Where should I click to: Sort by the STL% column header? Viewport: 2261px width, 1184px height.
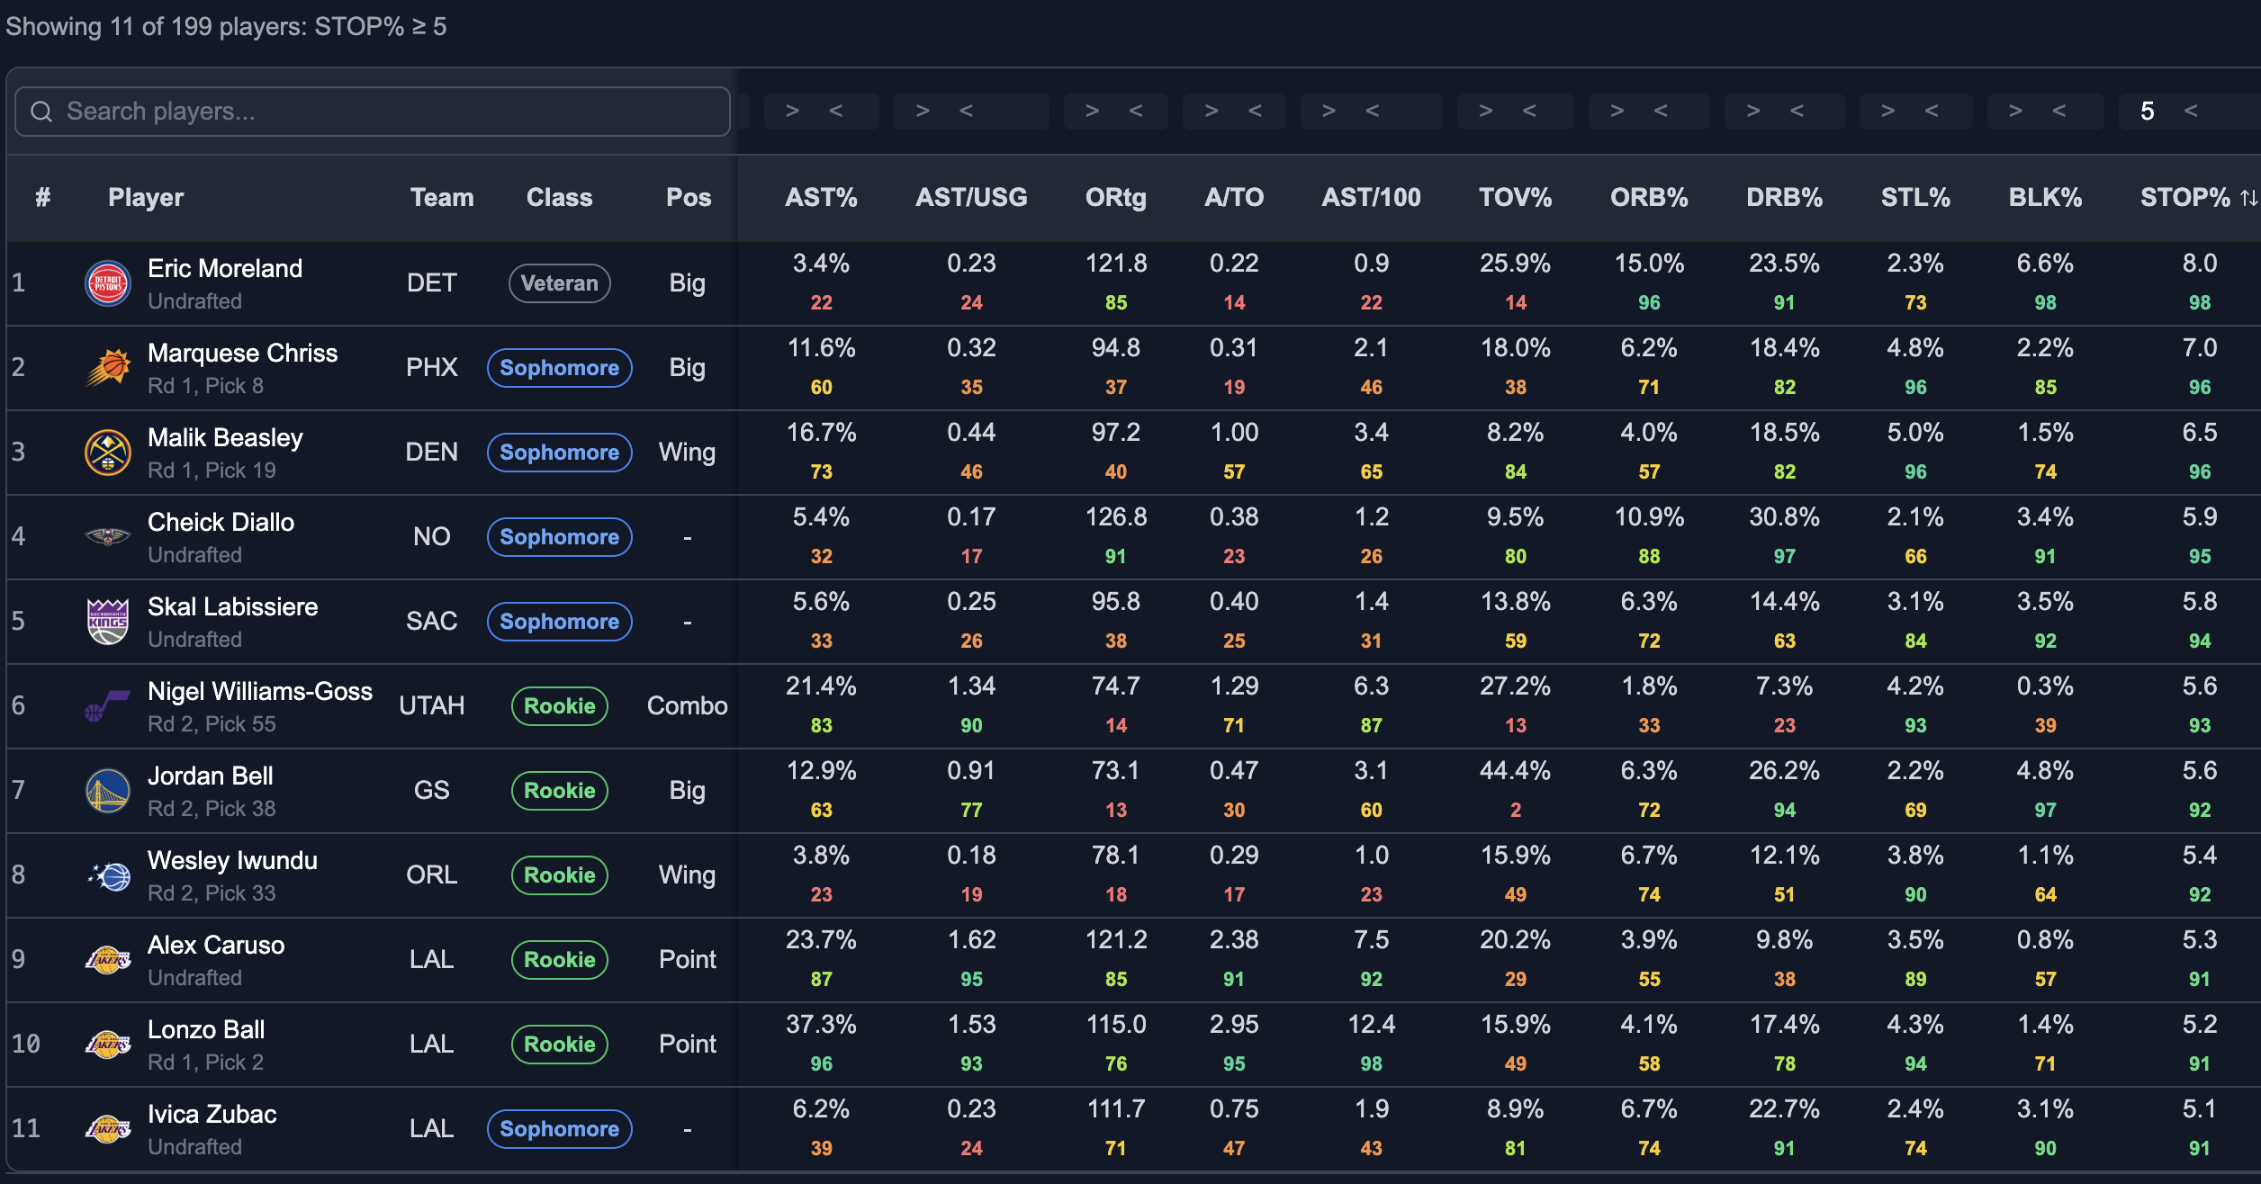[1915, 198]
